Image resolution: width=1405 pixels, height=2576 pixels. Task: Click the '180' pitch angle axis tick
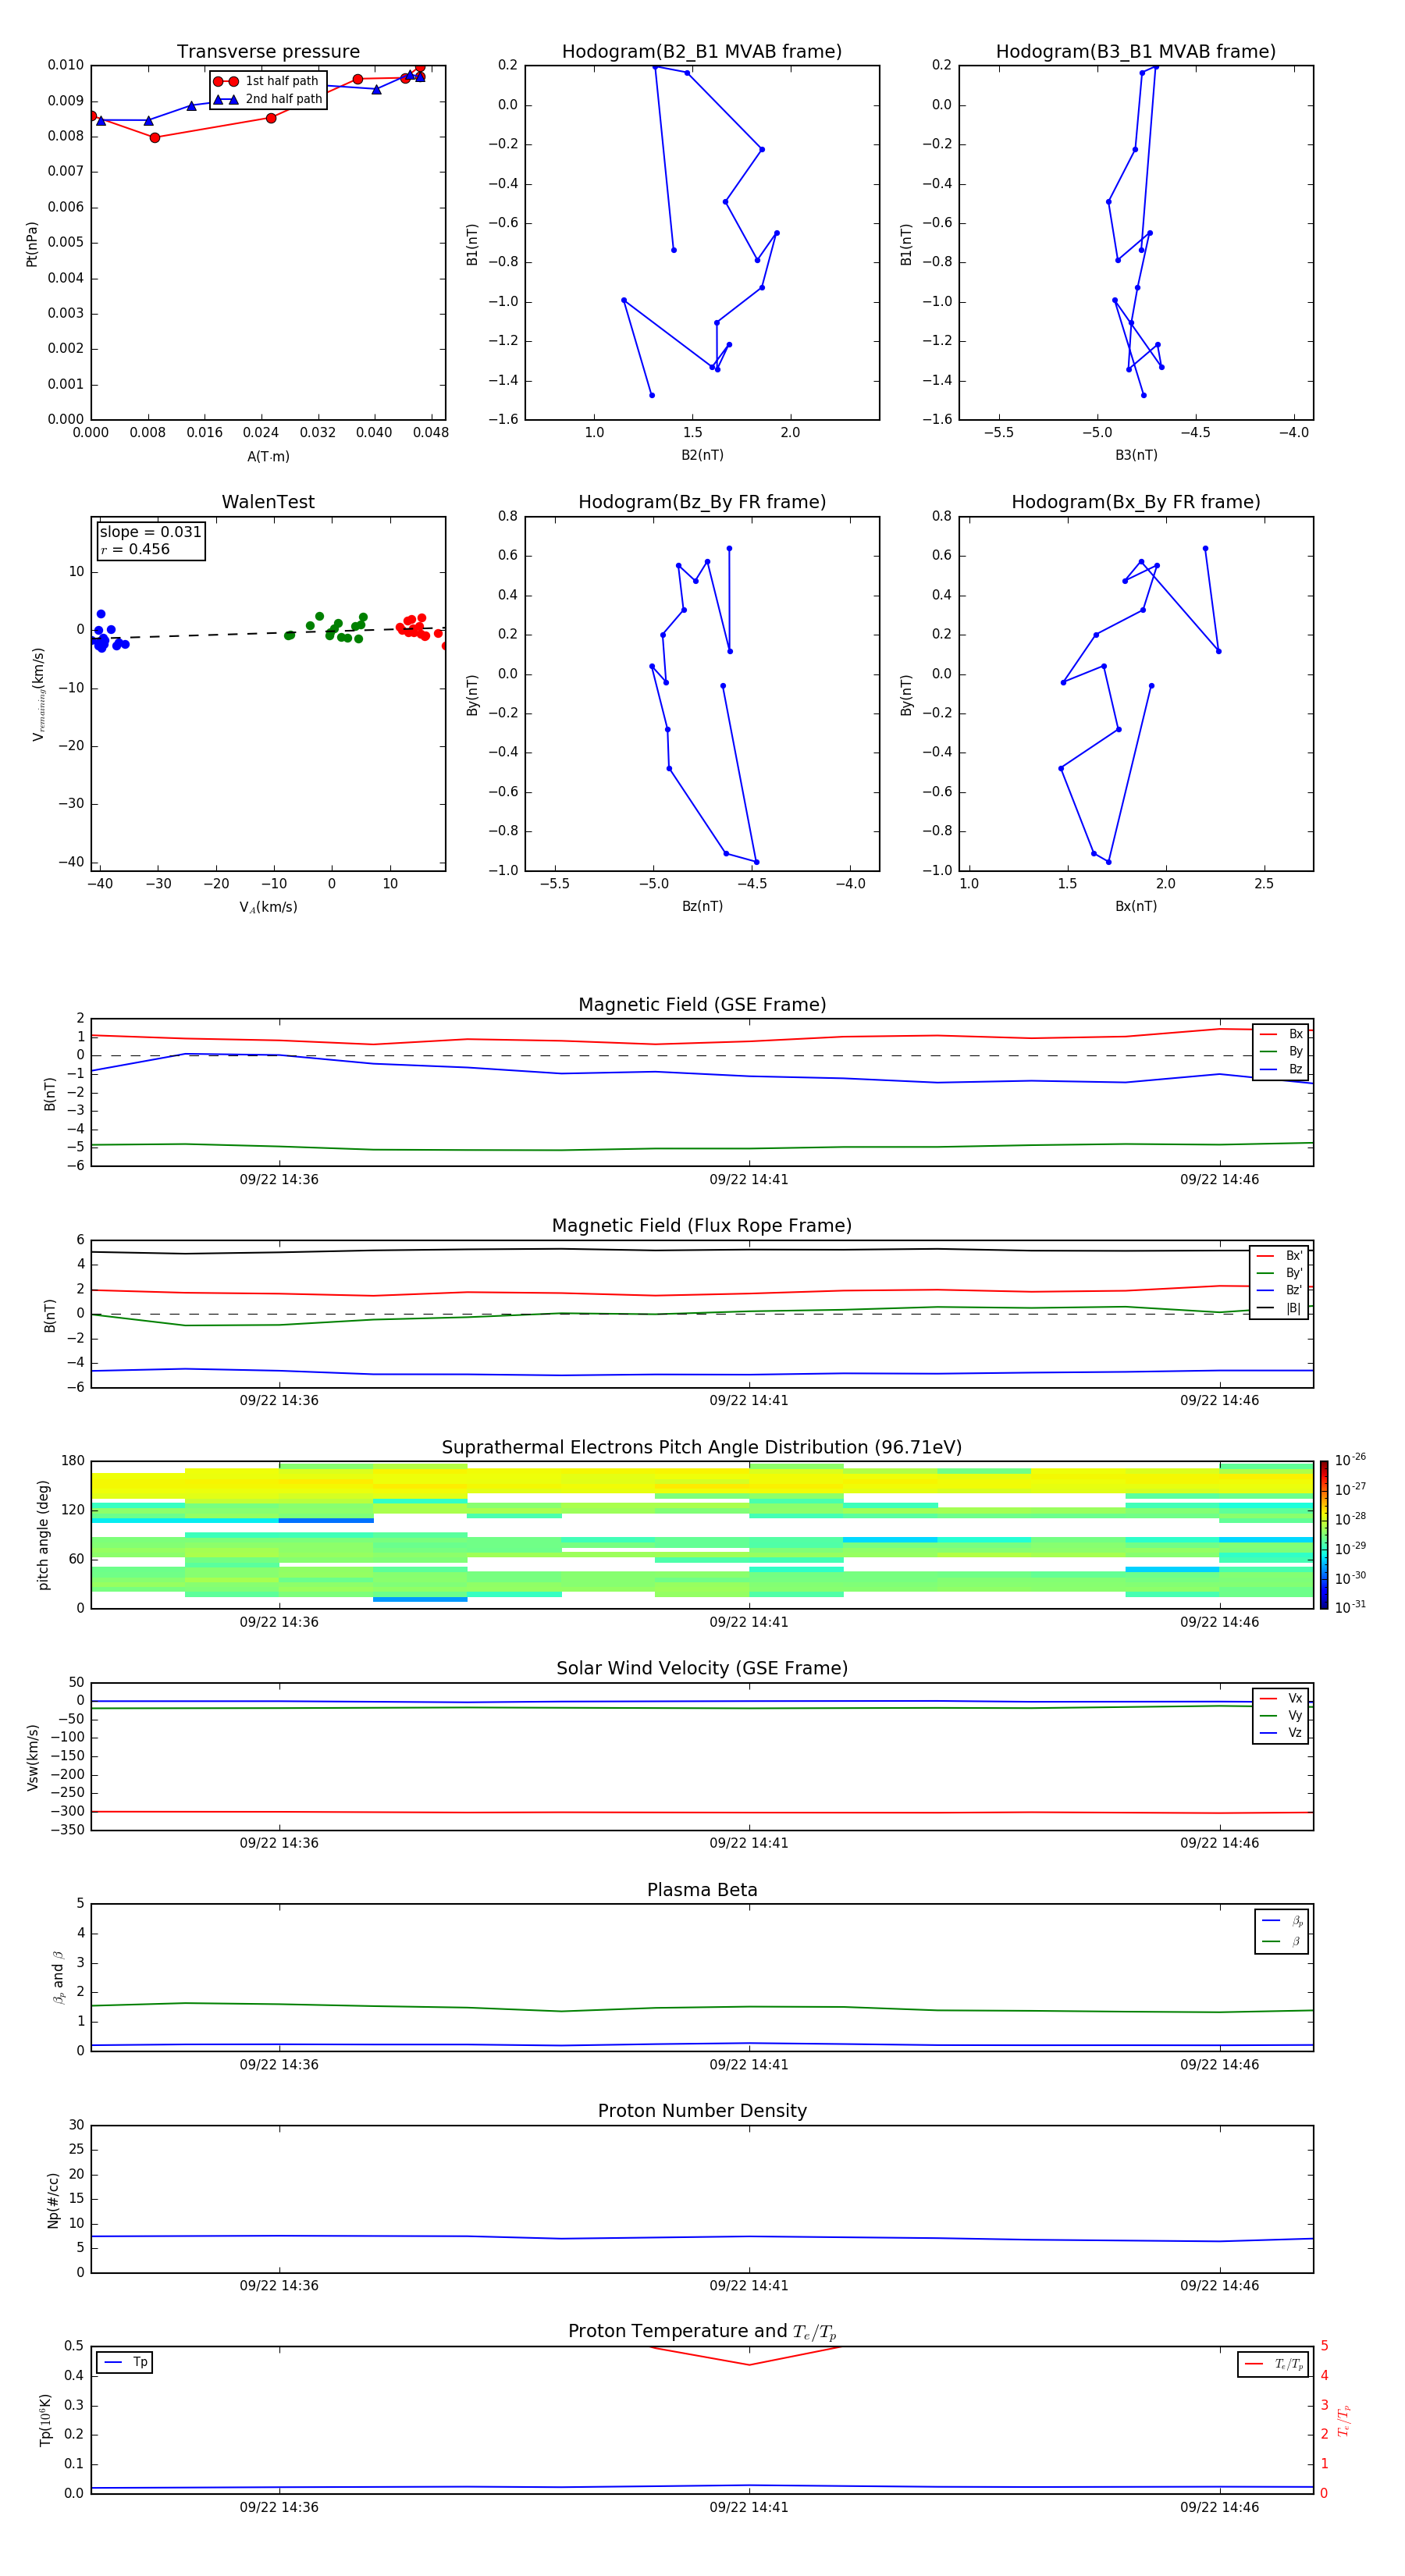(73, 1461)
